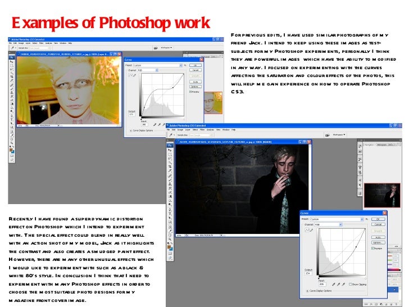Open Window menu in upper Photoshop window
This screenshot has width=409, height=307.
point(63,43)
